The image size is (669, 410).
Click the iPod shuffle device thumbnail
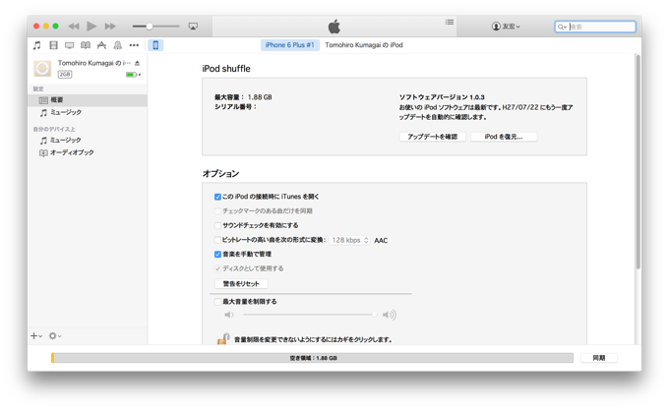[42, 69]
